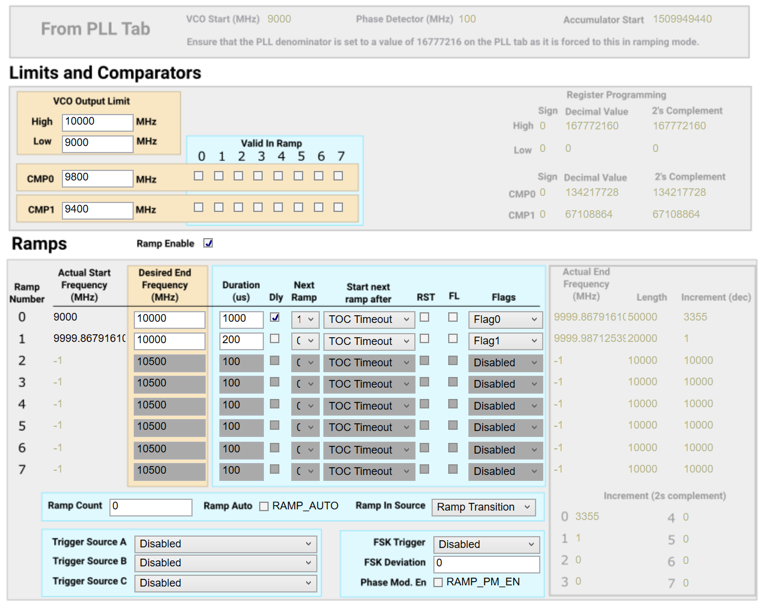Check CMP1 Valid In Ramp 4 box
Image resolution: width=765 pixels, height=602 pixels.
tap(278, 207)
